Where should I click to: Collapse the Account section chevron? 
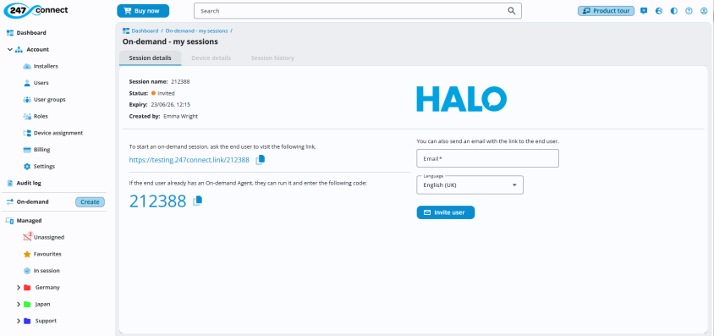9,50
